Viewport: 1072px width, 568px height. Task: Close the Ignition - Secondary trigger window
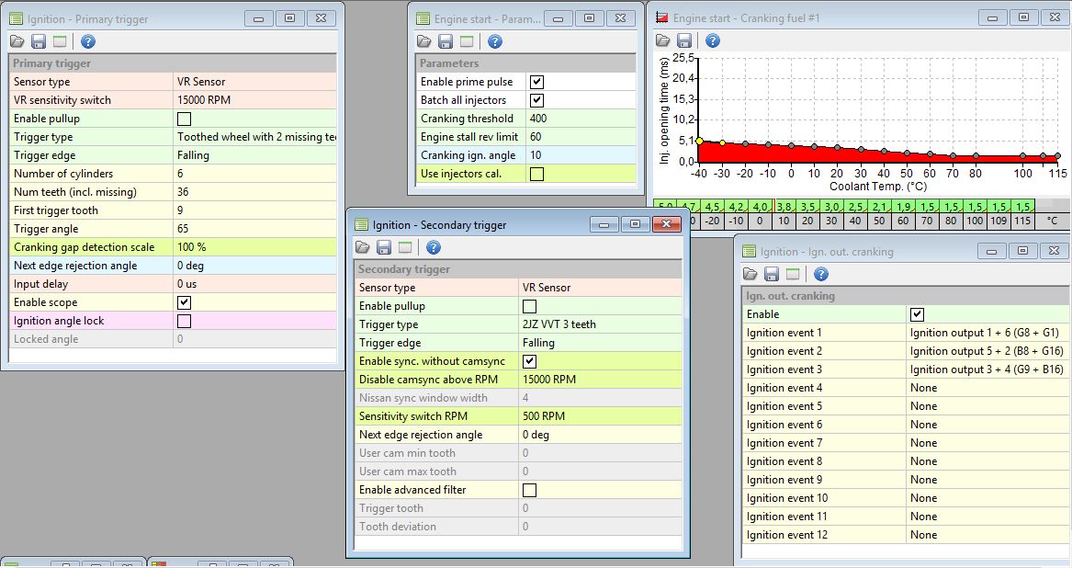(666, 224)
